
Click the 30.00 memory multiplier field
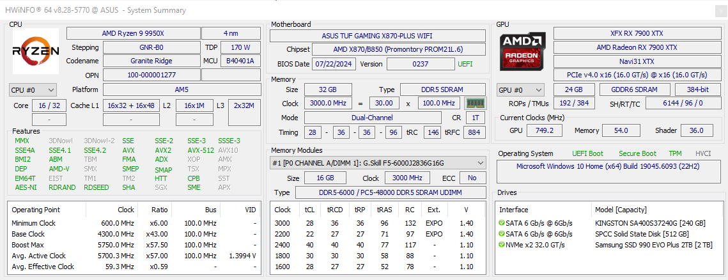(384, 103)
